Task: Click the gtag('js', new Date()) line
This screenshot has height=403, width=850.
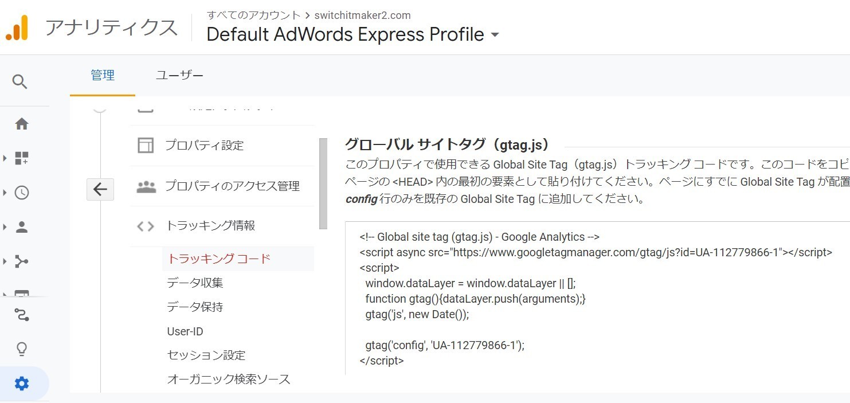Action: pos(417,314)
